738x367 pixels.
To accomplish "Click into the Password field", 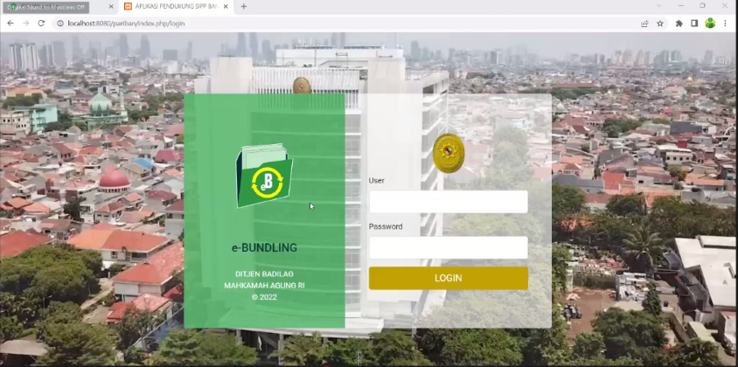I will pyautogui.click(x=448, y=247).
